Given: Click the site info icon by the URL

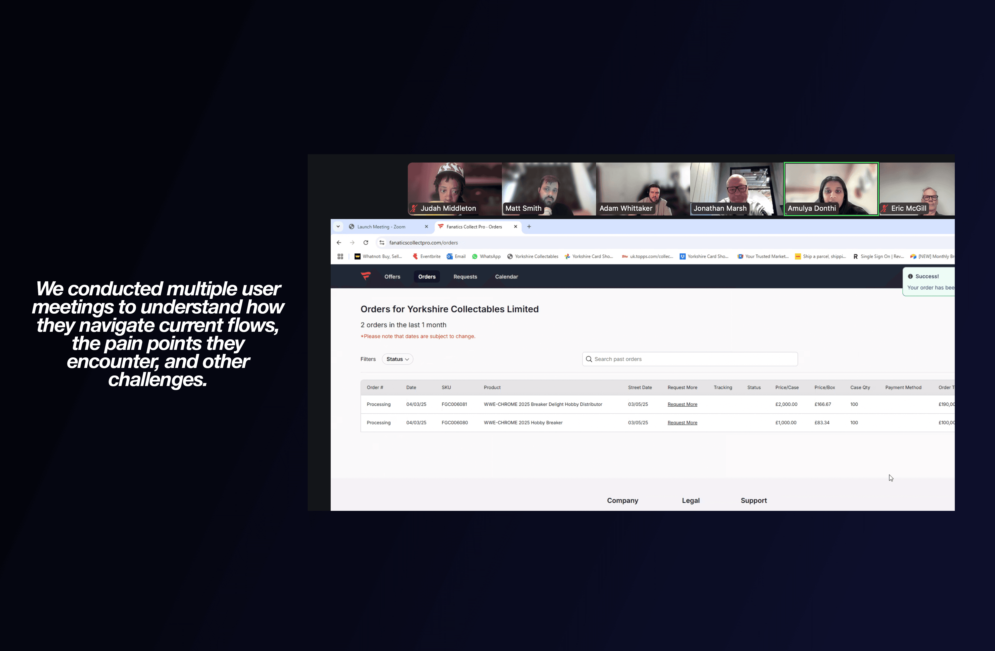Looking at the screenshot, I should [382, 243].
